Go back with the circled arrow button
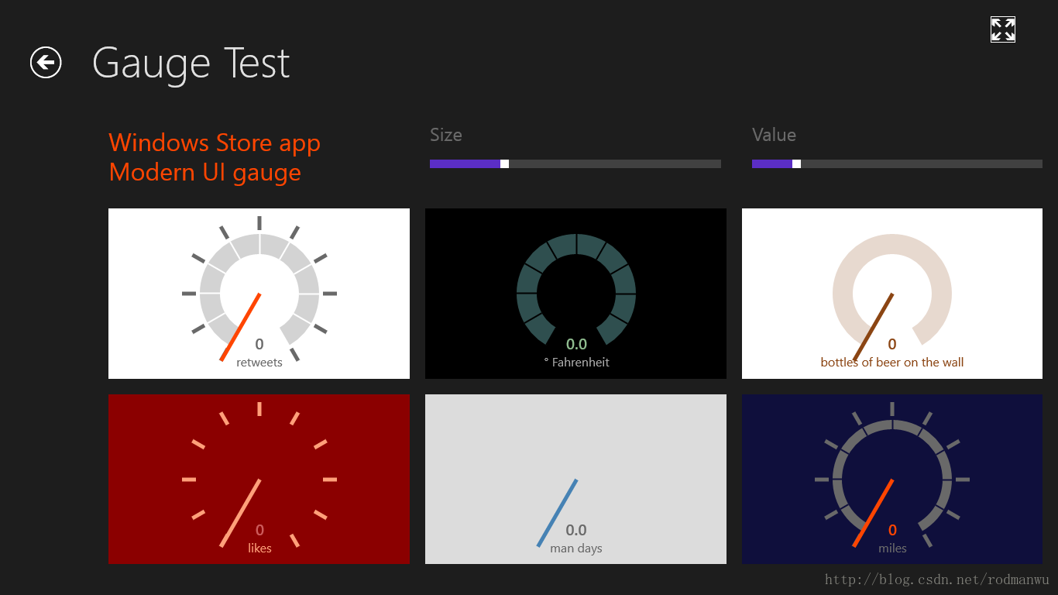This screenshot has width=1058, height=595. [x=46, y=62]
